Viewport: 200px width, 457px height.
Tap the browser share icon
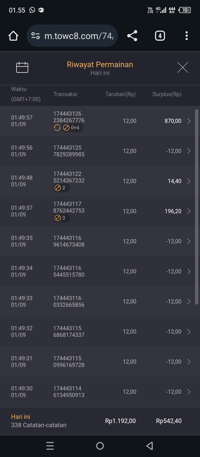(x=132, y=36)
